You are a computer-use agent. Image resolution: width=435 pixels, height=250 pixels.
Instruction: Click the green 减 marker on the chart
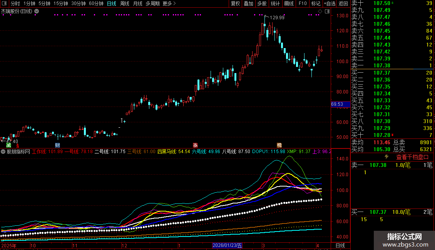point(8,145)
